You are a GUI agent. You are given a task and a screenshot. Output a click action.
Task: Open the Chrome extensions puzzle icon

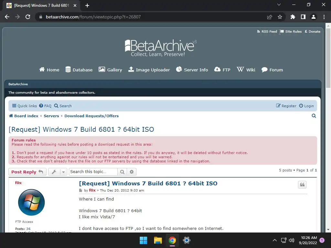coord(293,17)
